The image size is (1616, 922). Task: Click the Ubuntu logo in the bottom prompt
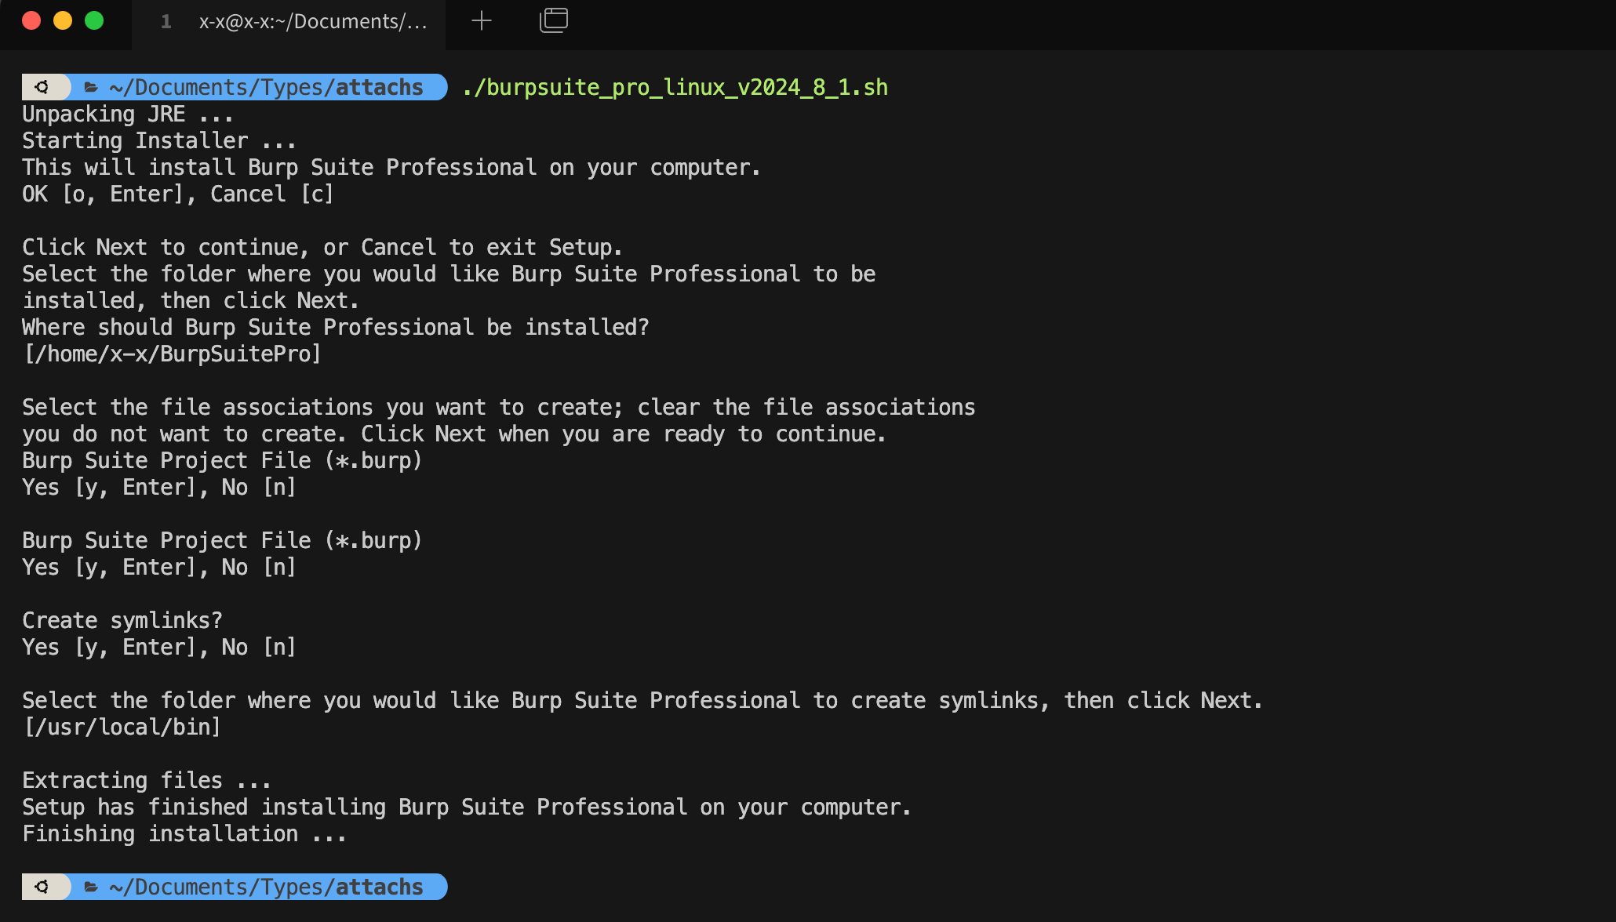42,887
